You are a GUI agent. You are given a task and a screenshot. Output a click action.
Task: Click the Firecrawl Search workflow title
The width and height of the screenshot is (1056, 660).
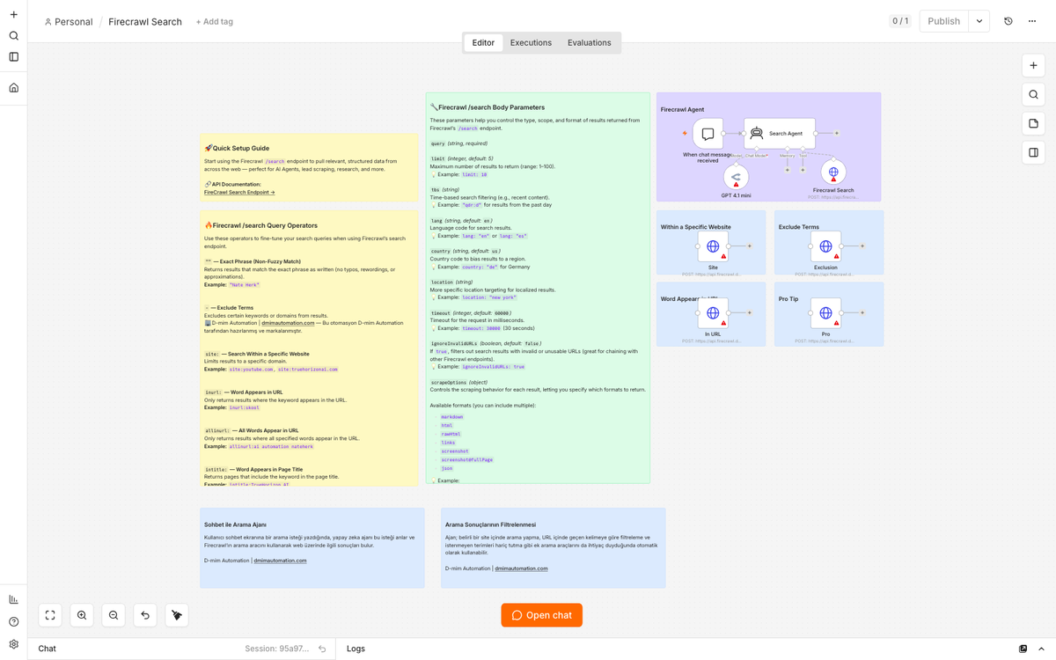click(145, 22)
